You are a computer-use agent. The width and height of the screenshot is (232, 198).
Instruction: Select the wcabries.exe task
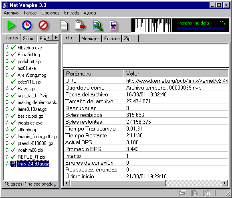point(30,122)
